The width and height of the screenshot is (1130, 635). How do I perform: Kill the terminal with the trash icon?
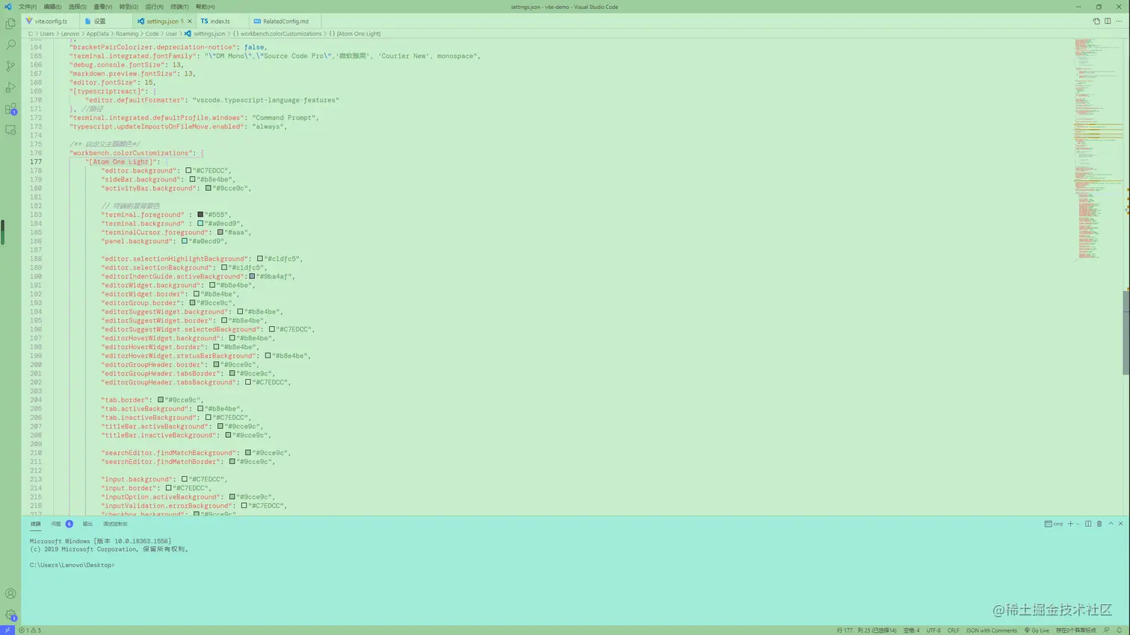pyautogui.click(x=1099, y=524)
